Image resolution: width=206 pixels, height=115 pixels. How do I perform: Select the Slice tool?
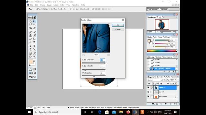click(34, 28)
